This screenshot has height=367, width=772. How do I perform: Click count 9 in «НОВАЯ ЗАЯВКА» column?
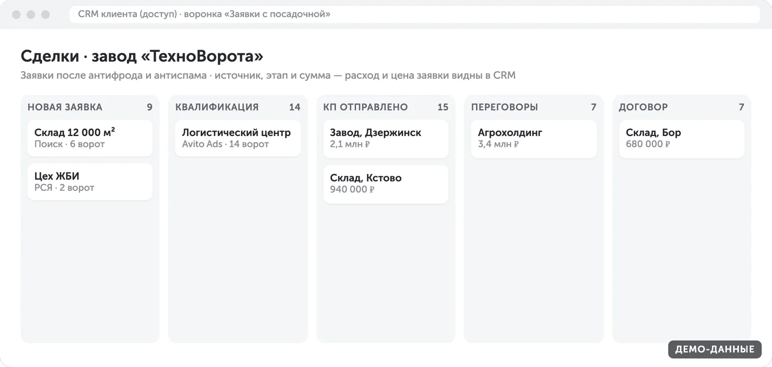[x=149, y=107]
